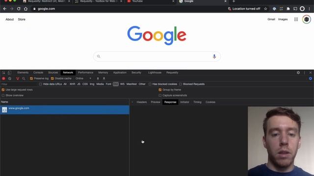
Task: Open the Application panel
Action: [120, 73]
